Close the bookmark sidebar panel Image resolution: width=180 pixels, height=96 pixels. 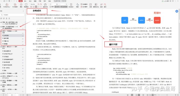pos(23,11)
